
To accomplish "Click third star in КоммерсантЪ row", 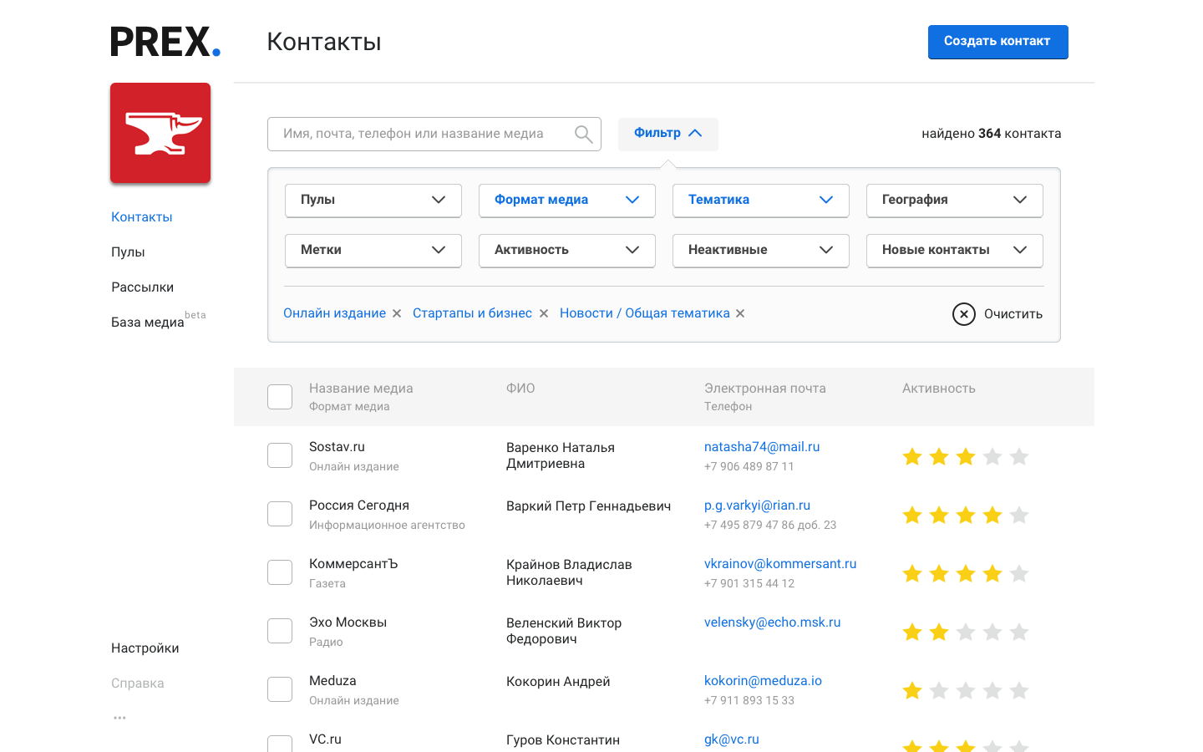I will click(x=966, y=573).
